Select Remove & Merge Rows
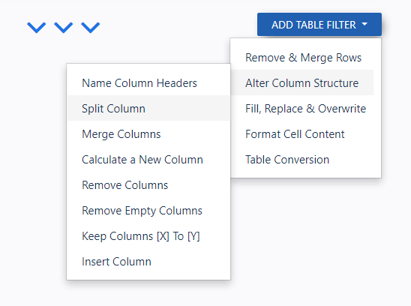The image size is (411, 306). click(x=303, y=58)
